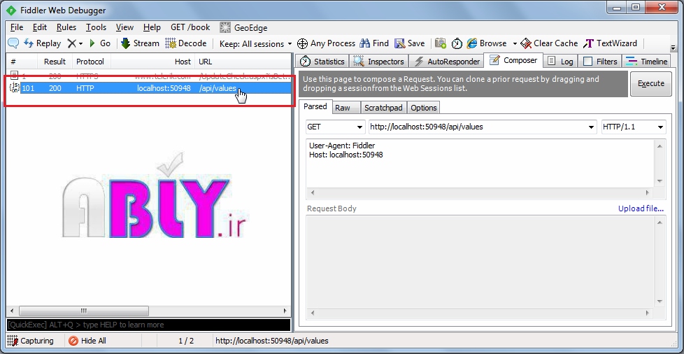Open the File menu
This screenshot has width=684, height=354.
[17, 27]
